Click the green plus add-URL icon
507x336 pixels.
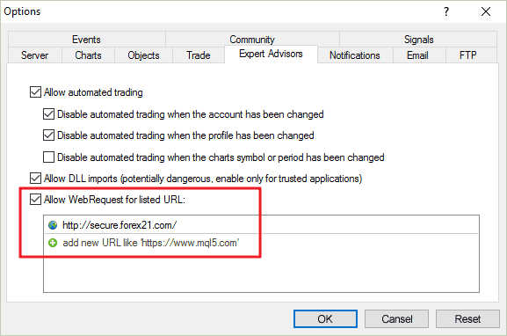point(53,243)
